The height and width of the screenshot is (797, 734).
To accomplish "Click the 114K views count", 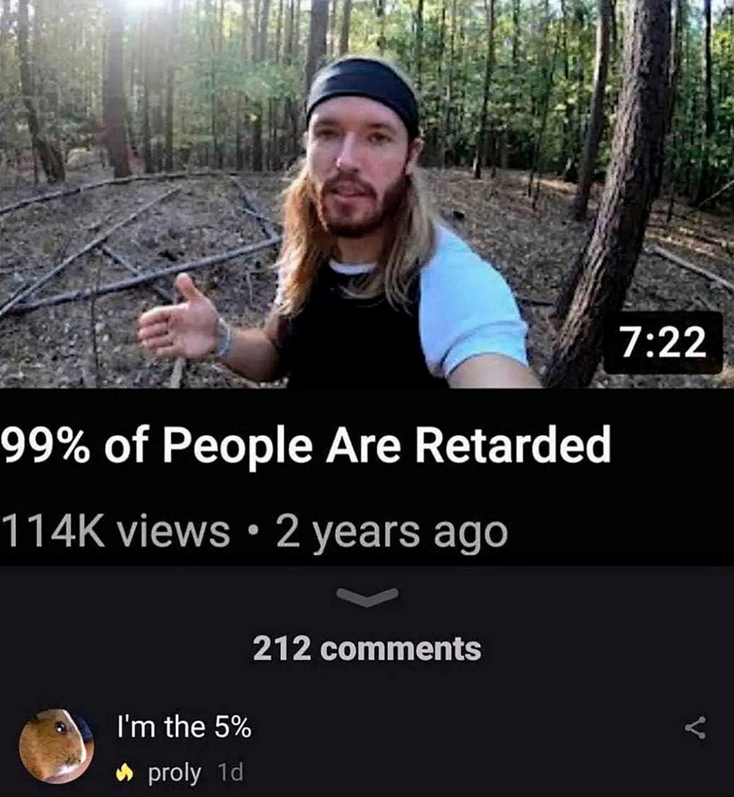I will click(115, 532).
